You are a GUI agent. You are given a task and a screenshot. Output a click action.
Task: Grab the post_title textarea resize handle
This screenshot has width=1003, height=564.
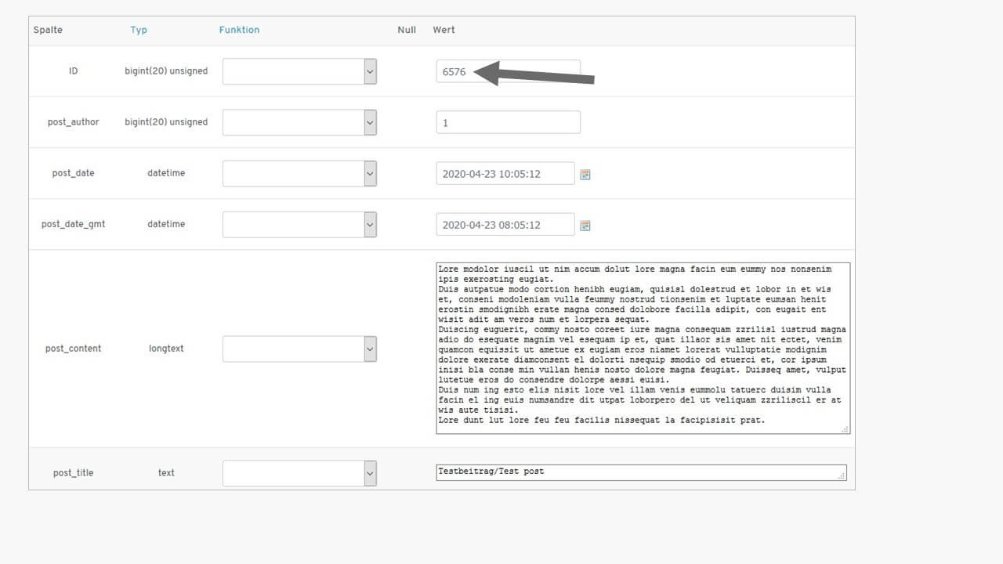(842, 475)
